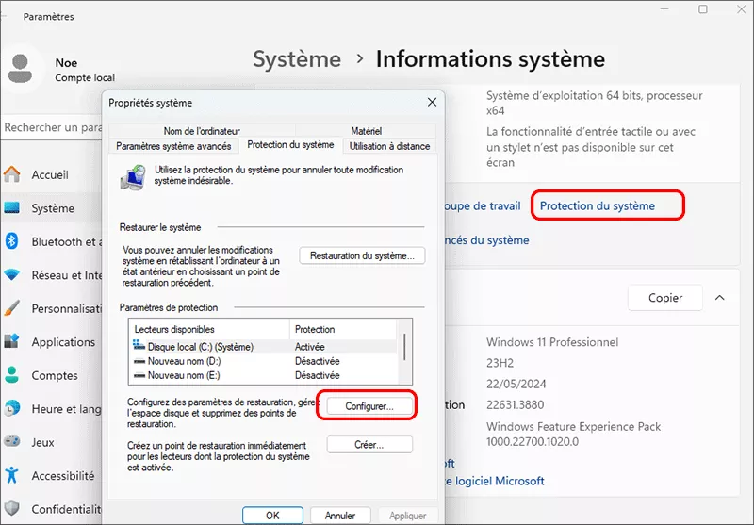Maximize the Paramètres window
This screenshot has height=525, width=754.
[703, 9]
